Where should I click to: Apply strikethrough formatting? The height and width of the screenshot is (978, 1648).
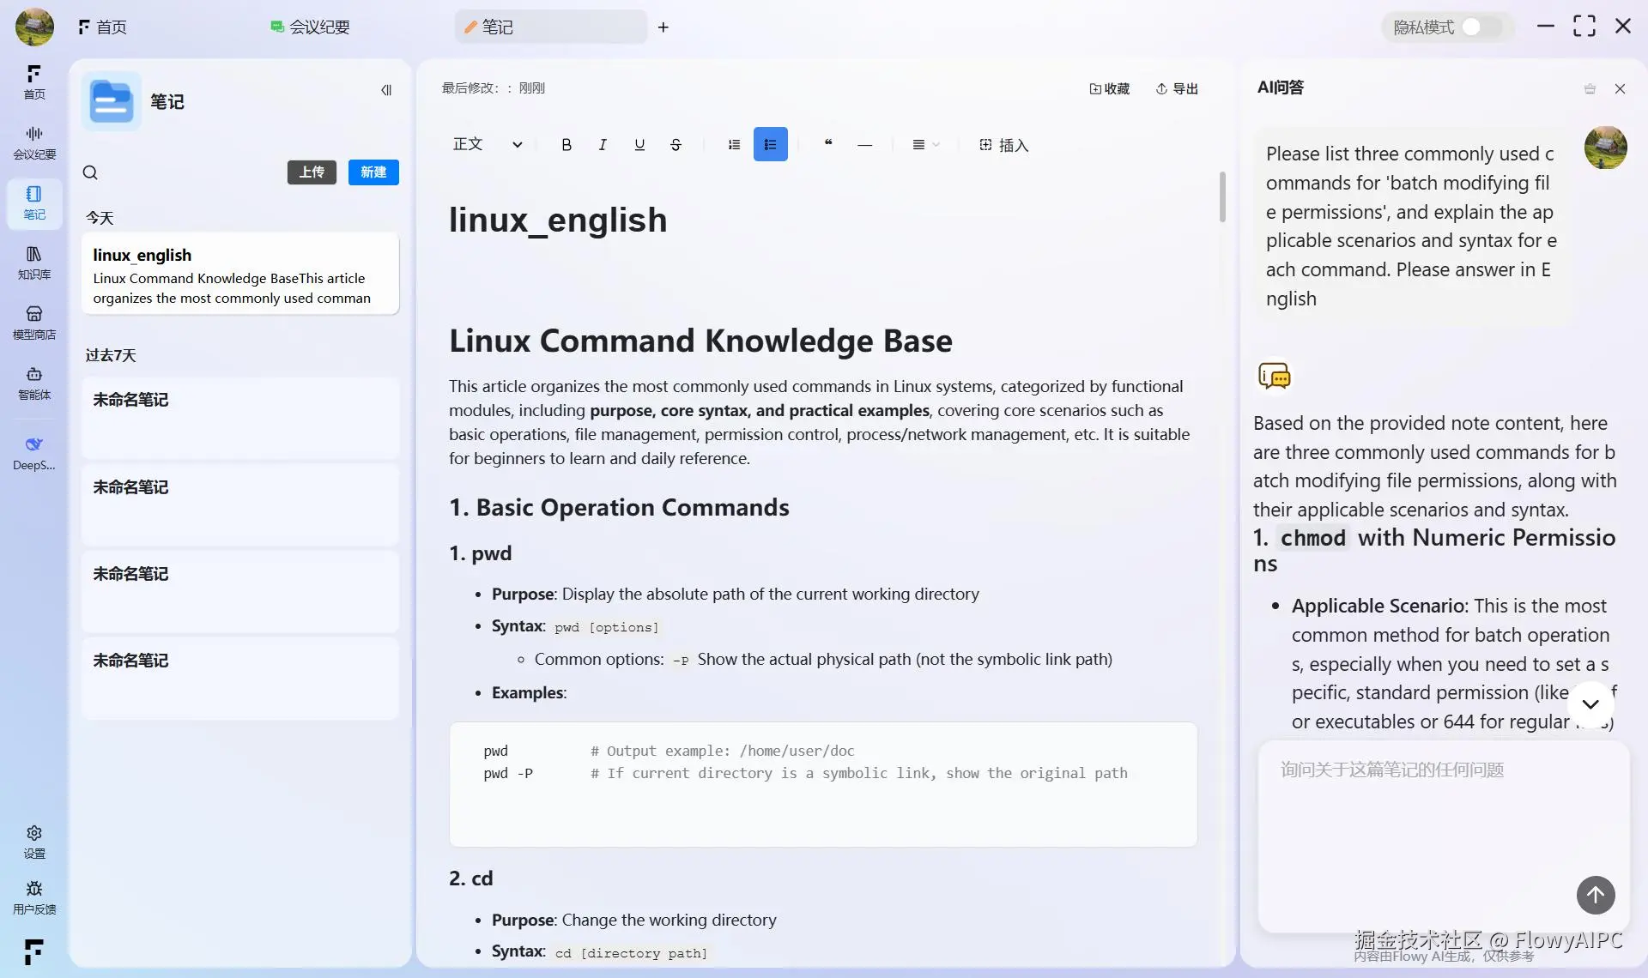676,145
